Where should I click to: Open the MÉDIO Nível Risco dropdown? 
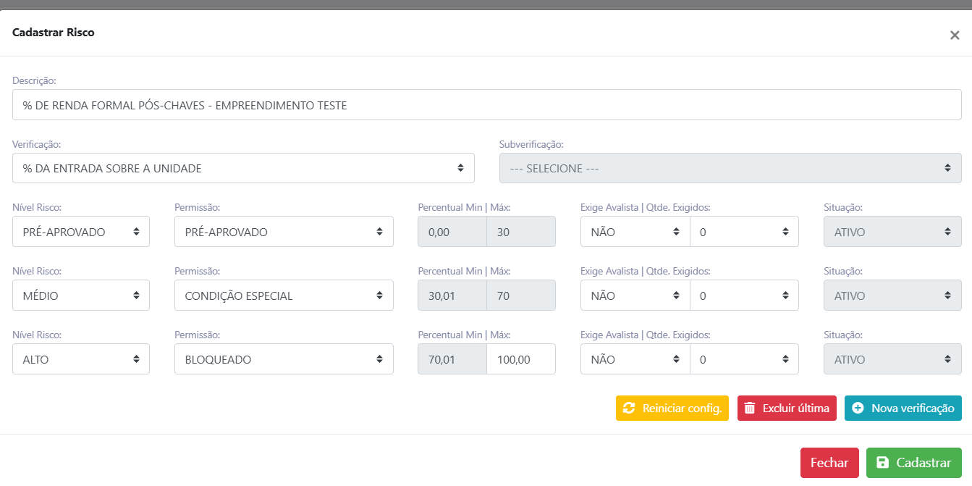[x=81, y=296]
